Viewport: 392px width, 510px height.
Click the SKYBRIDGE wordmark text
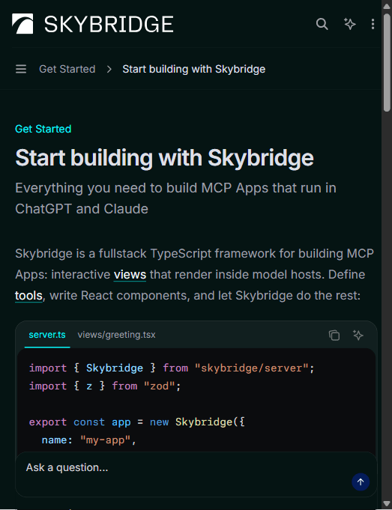pyautogui.click(x=109, y=25)
